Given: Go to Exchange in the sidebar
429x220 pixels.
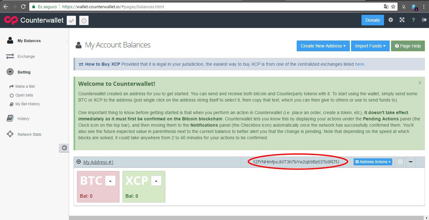Looking at the screenshot, I should click(x=26, y=57).
